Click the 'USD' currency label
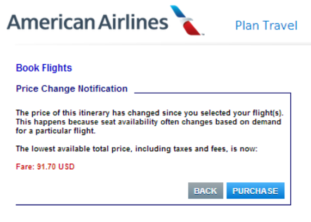This screenshot has width=311, height=222. tap(66, 166)
